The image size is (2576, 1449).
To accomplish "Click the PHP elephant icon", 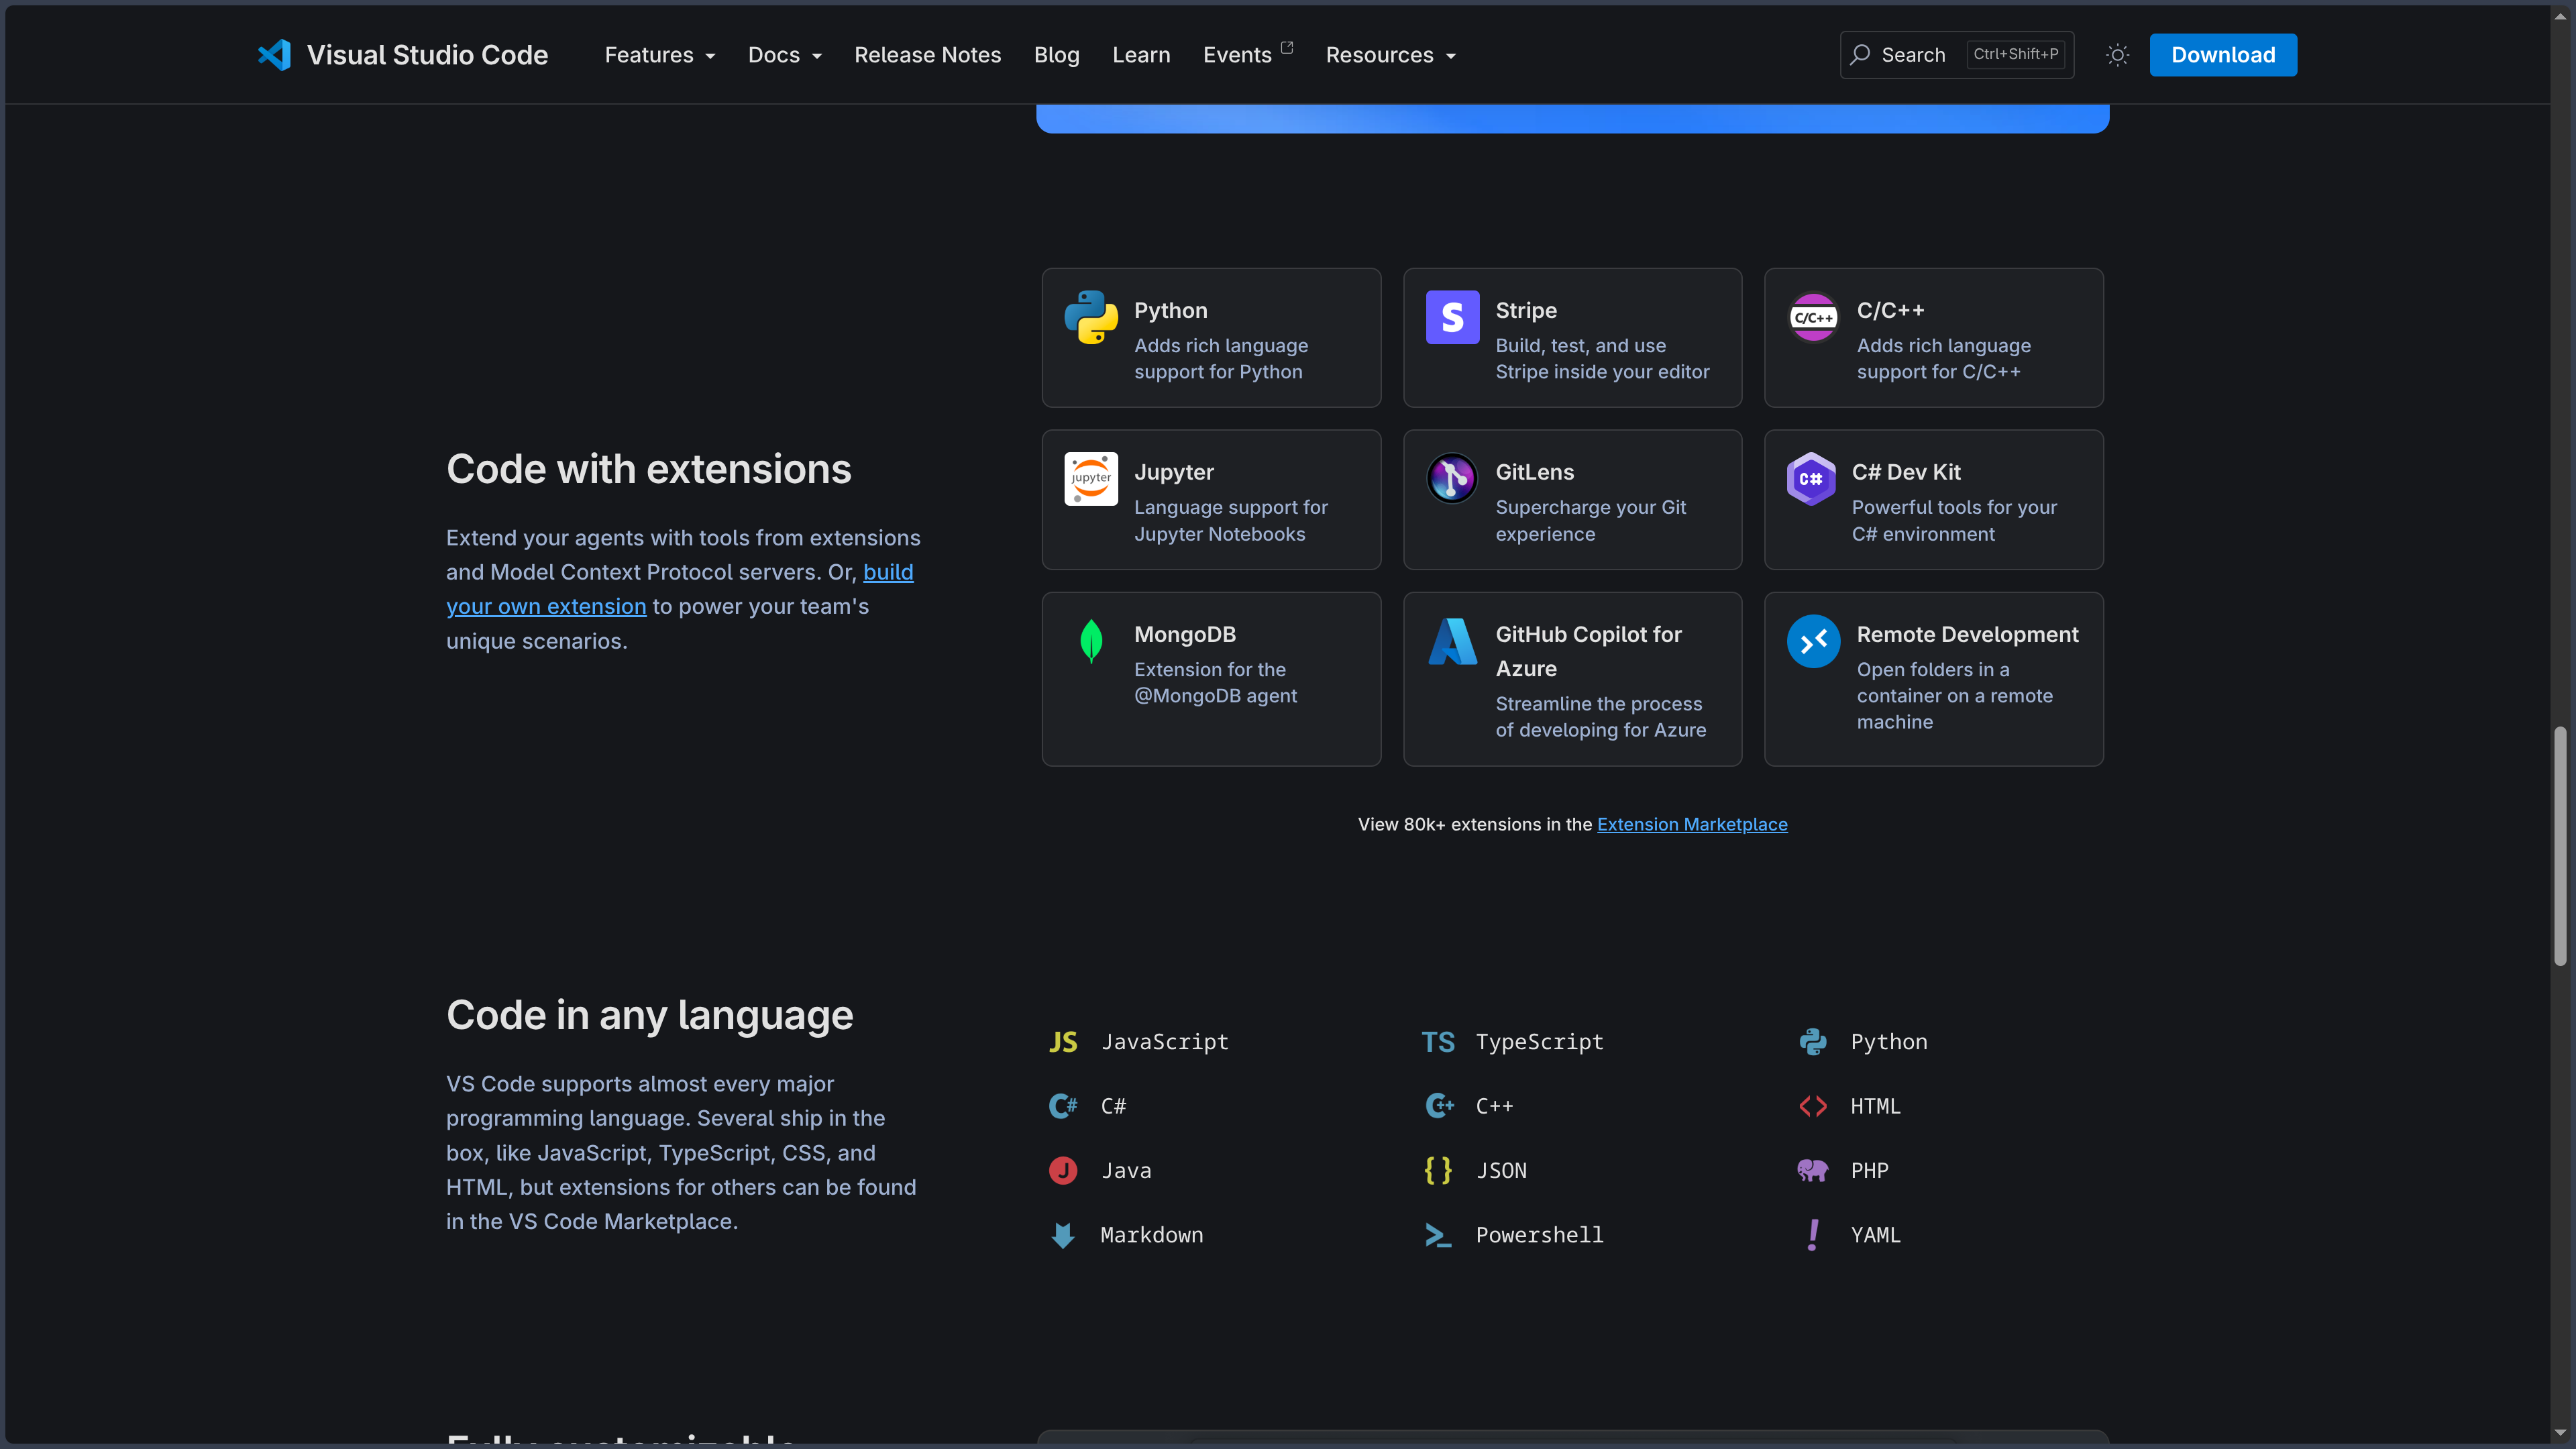I will click(x=1813, y=1170).
